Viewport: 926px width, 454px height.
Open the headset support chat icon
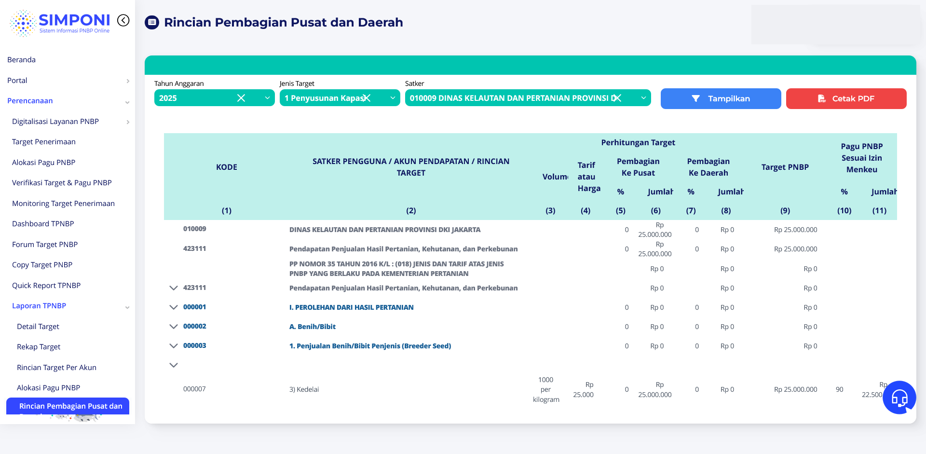tap(899, 398)
